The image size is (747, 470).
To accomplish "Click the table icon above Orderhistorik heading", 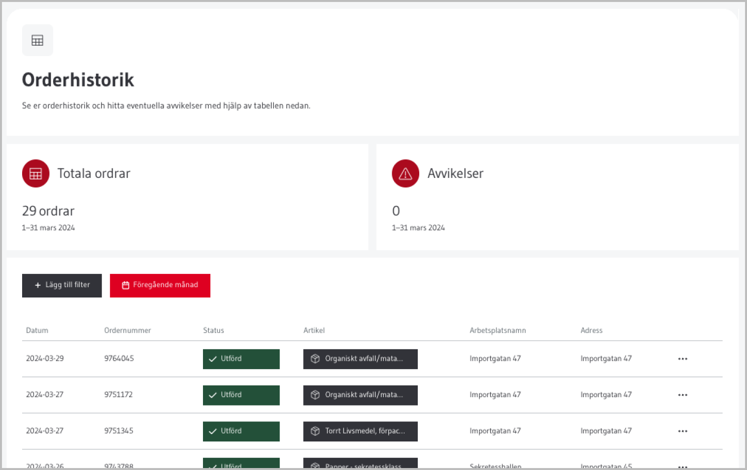I will 37,40.
